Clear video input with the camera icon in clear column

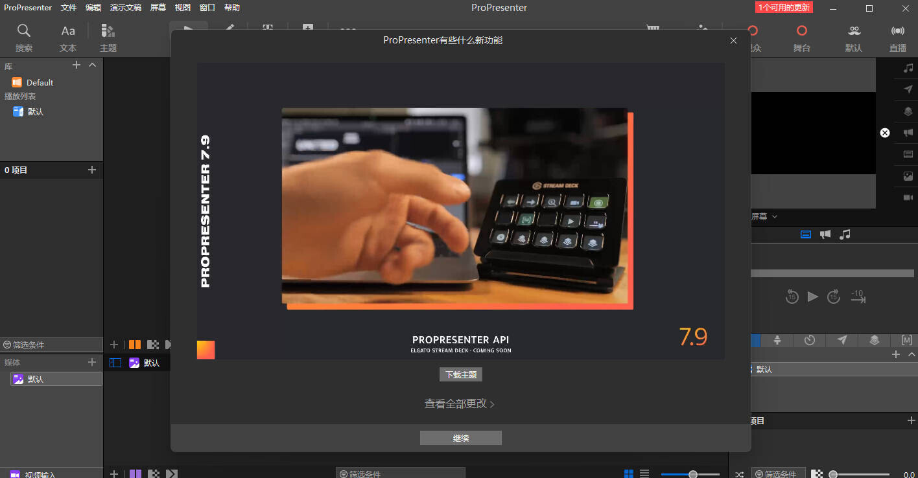pos(908,198)
